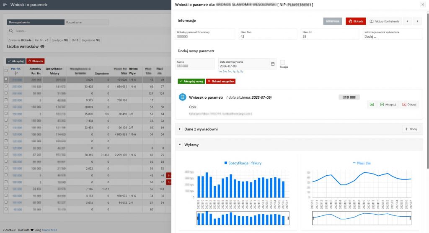Check the row with 28 069 value
429x233 pixels.
(6, 107)
